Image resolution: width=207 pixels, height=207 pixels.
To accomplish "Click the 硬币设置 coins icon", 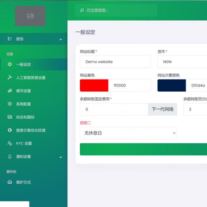I will [x=10, y=91].
